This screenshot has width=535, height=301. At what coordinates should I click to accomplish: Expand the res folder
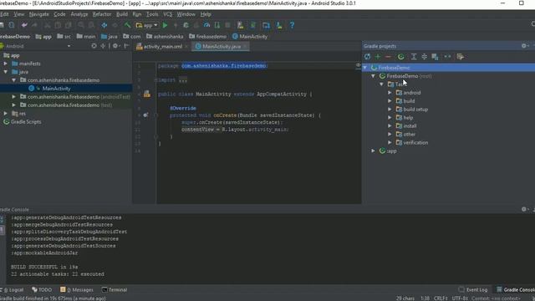pos(6,114)
